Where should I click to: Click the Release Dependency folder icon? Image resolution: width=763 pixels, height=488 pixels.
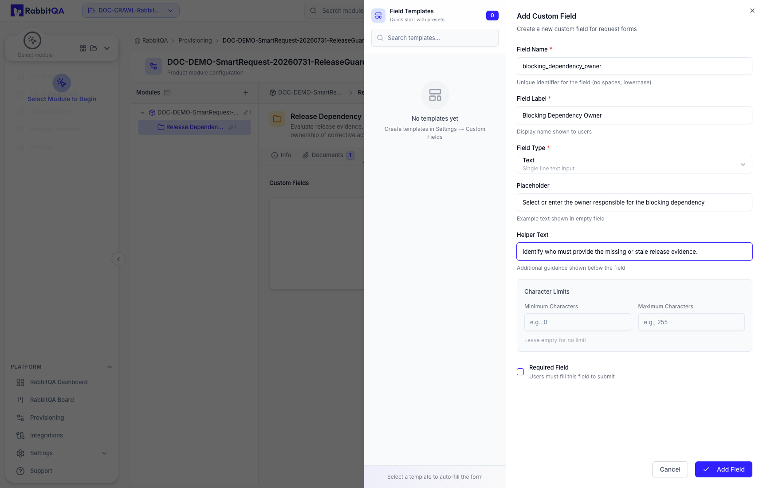277,119
